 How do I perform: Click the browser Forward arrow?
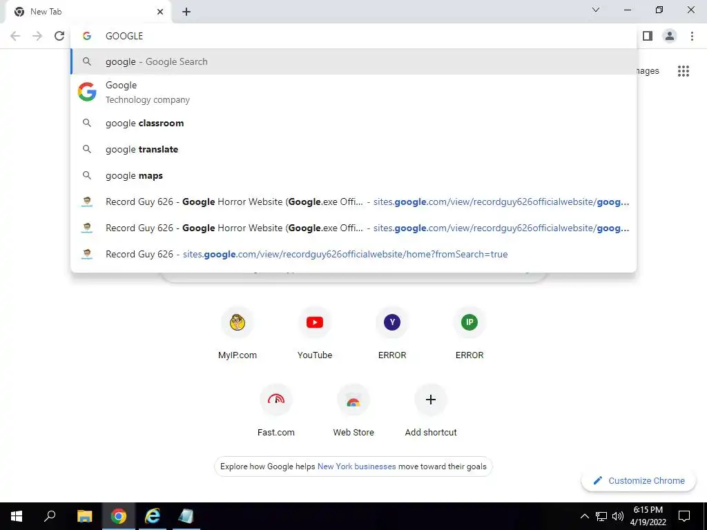click(x=37, y=36)
